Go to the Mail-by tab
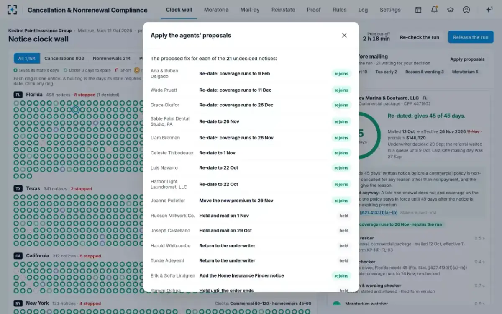Screen dimensions: 502x314 (x=250, y=10)
